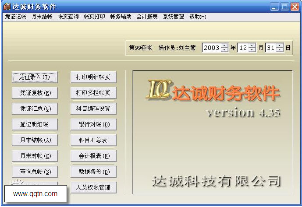The width and height of the screenshot is (302, 207).
Task: Click the year field showing 2003
Action: point(212,48)
